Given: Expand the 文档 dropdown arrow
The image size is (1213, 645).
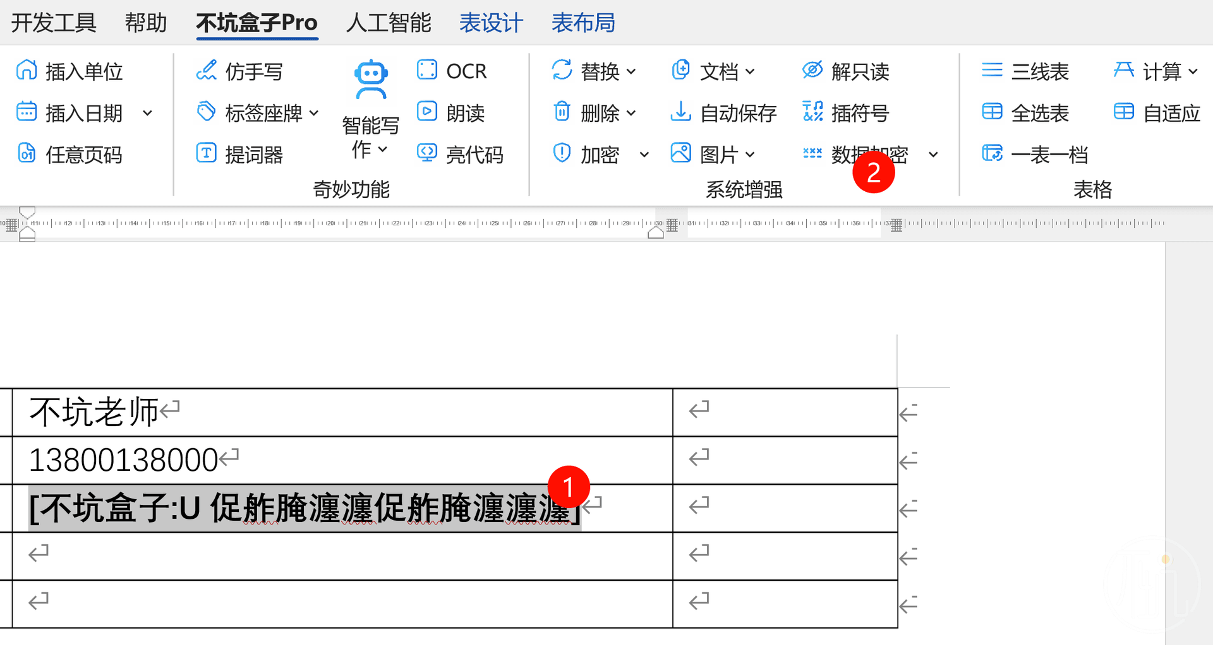Looking at the screenshot, I should [x=750, y=72].
